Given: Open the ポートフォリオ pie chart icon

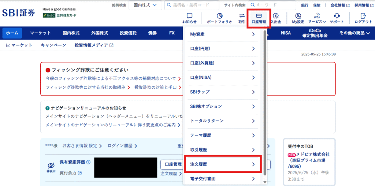Looking at the screenshot, I should tap(220, 18).
